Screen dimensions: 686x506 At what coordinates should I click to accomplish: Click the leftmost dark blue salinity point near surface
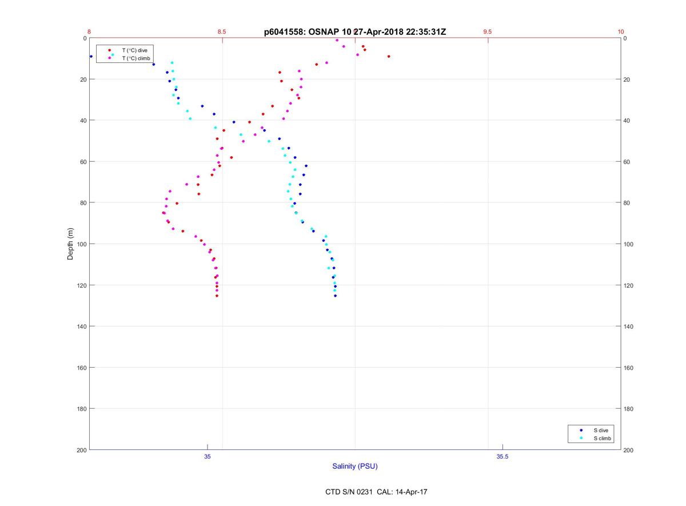click(91, 56)
